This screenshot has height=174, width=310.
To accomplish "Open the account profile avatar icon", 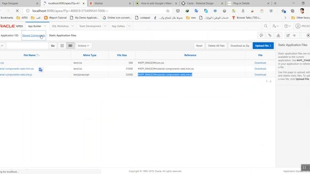I will click(298, 26).
